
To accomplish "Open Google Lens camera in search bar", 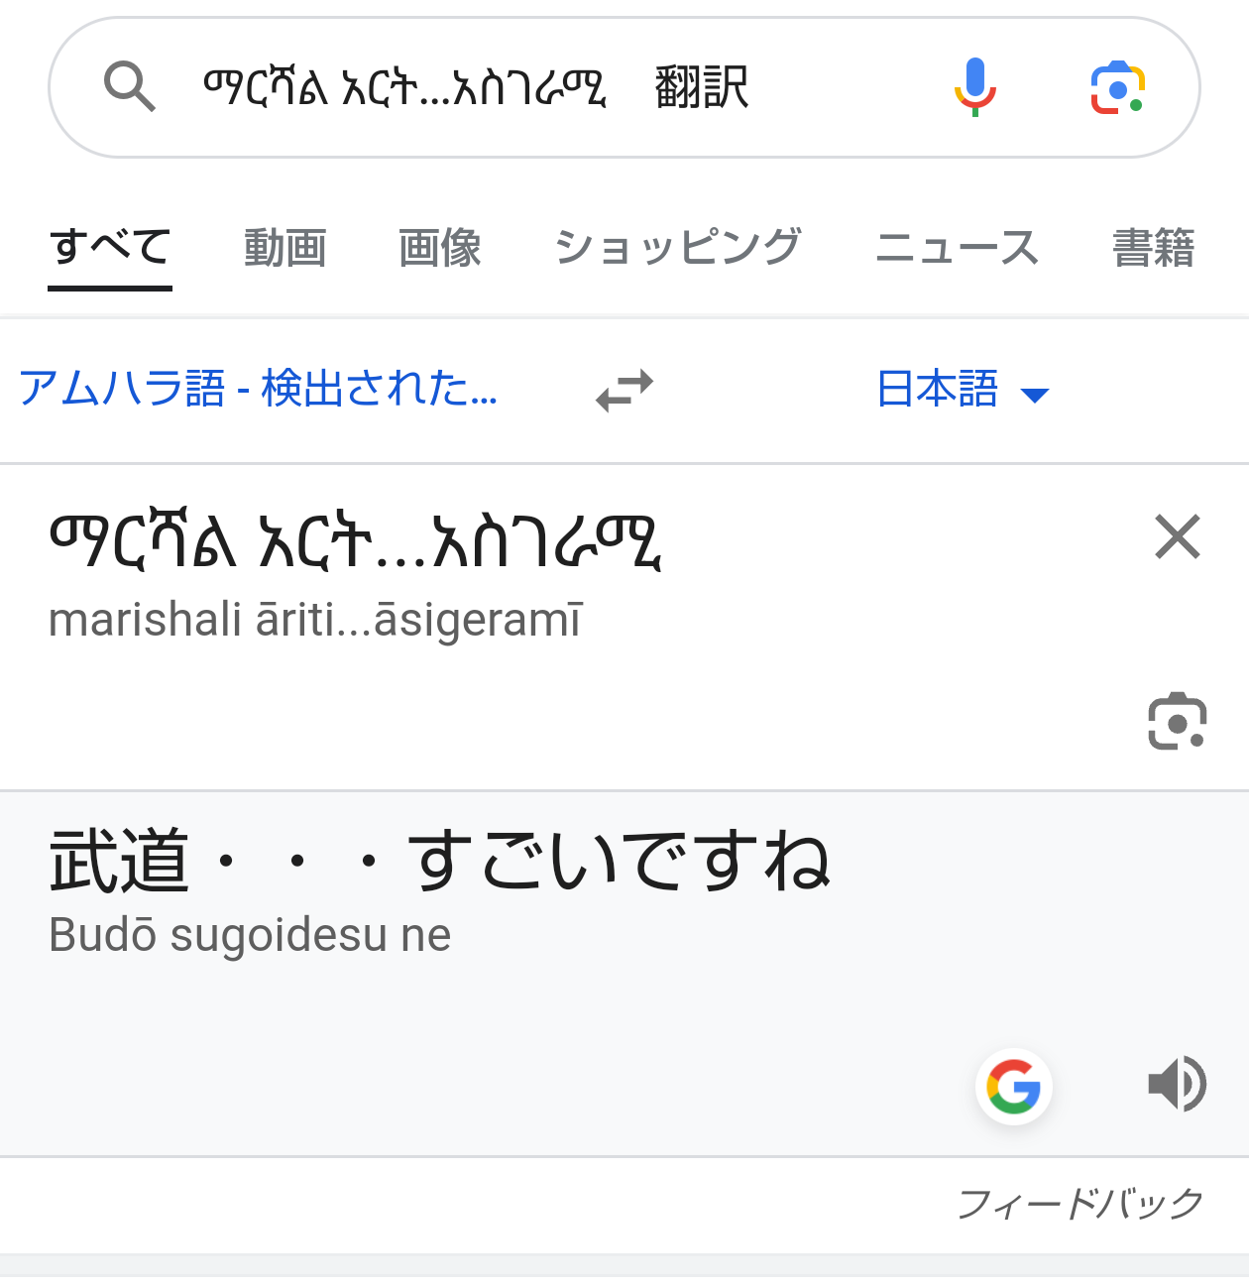I will click(1118, 88).
